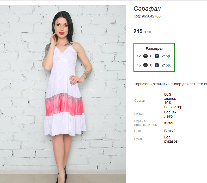This screenshot has width=207, height=183.
Task: Increase quantity for size 42
Action: pyautogui.click(x=157, y=56)
